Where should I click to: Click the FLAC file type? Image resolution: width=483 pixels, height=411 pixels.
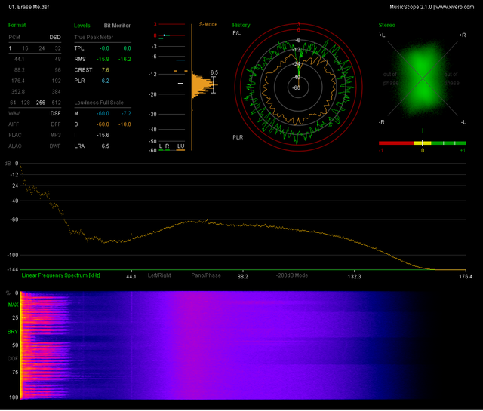(15, 135)
